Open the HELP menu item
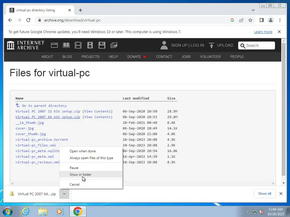The width and height of the screenshot is (290, 217). [x=113, y=57]
